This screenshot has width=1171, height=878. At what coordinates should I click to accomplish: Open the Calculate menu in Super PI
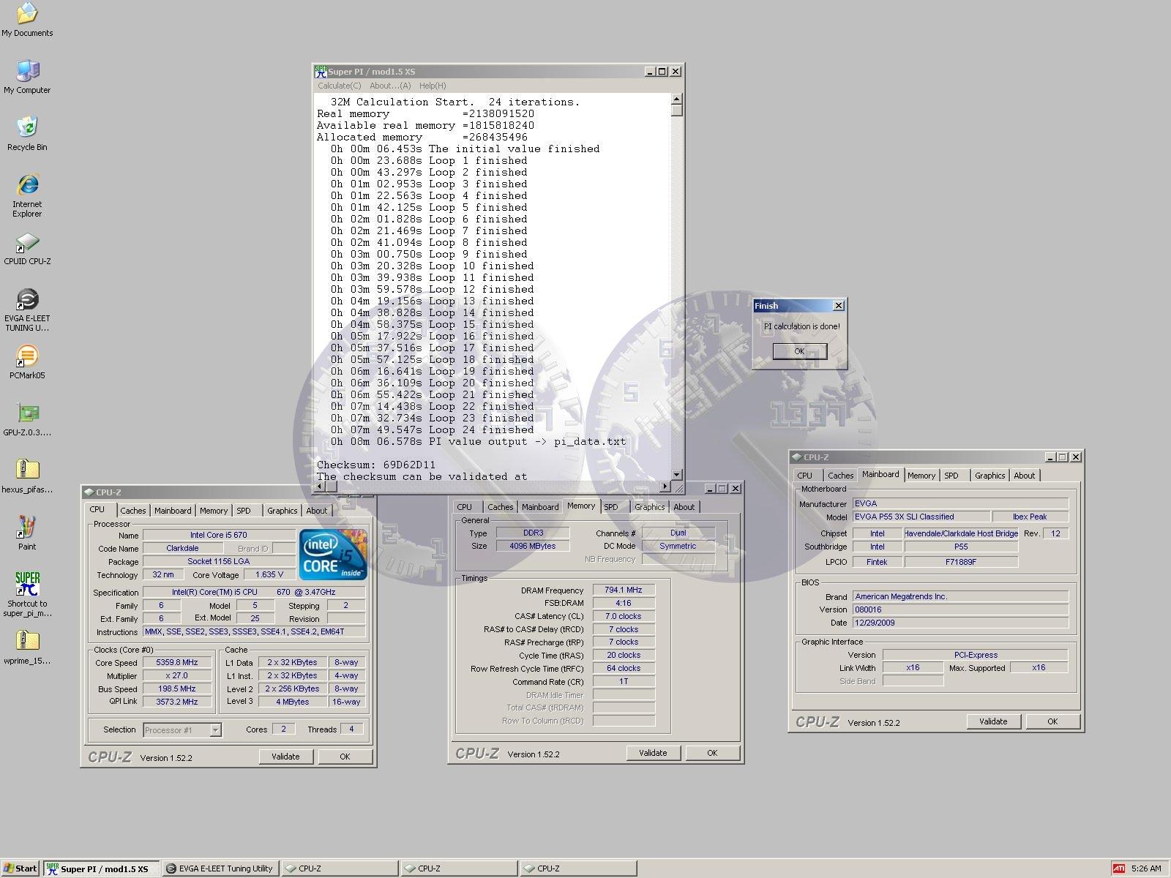[x=340, y=86]
